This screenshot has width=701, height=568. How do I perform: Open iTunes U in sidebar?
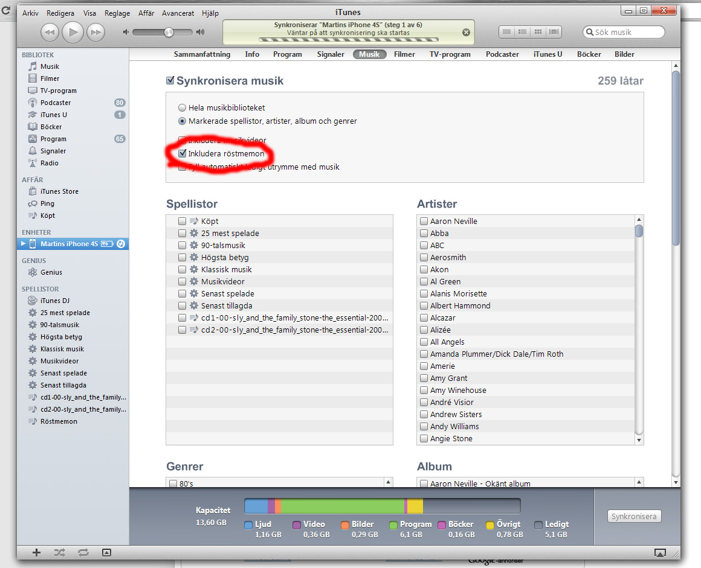(x=54, y=115)
